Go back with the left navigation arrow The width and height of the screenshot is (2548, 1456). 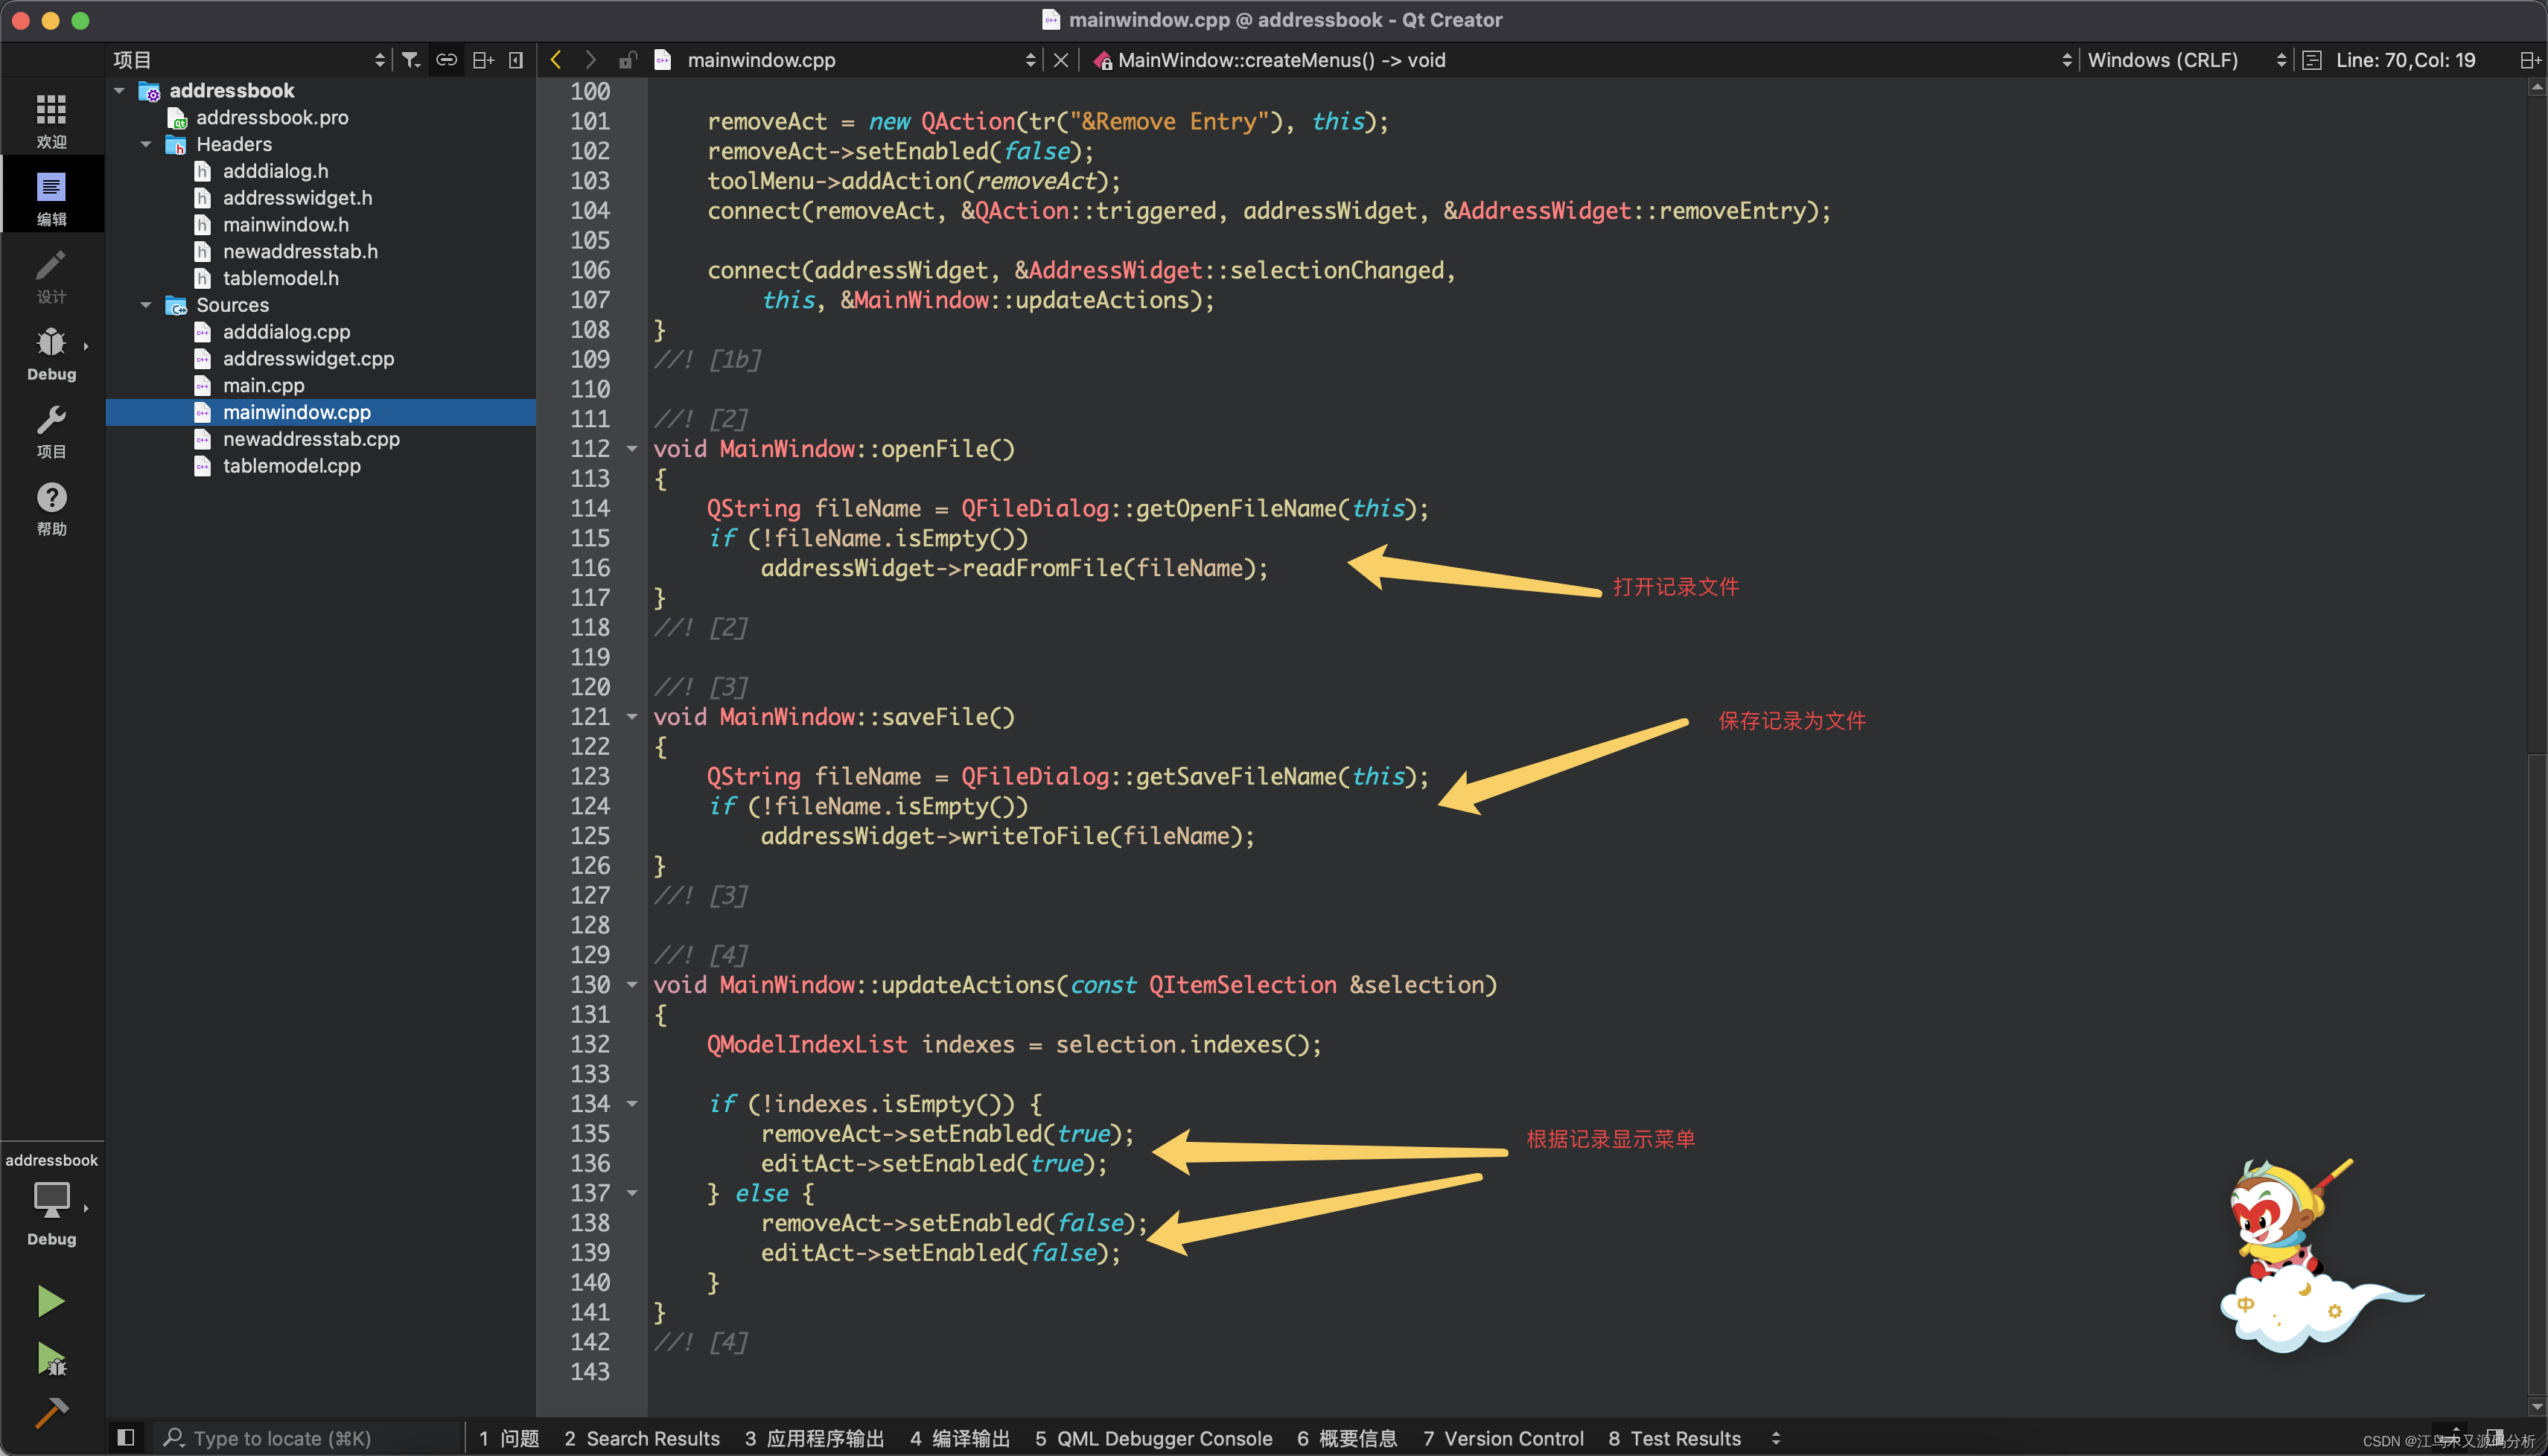coord(556,60)
